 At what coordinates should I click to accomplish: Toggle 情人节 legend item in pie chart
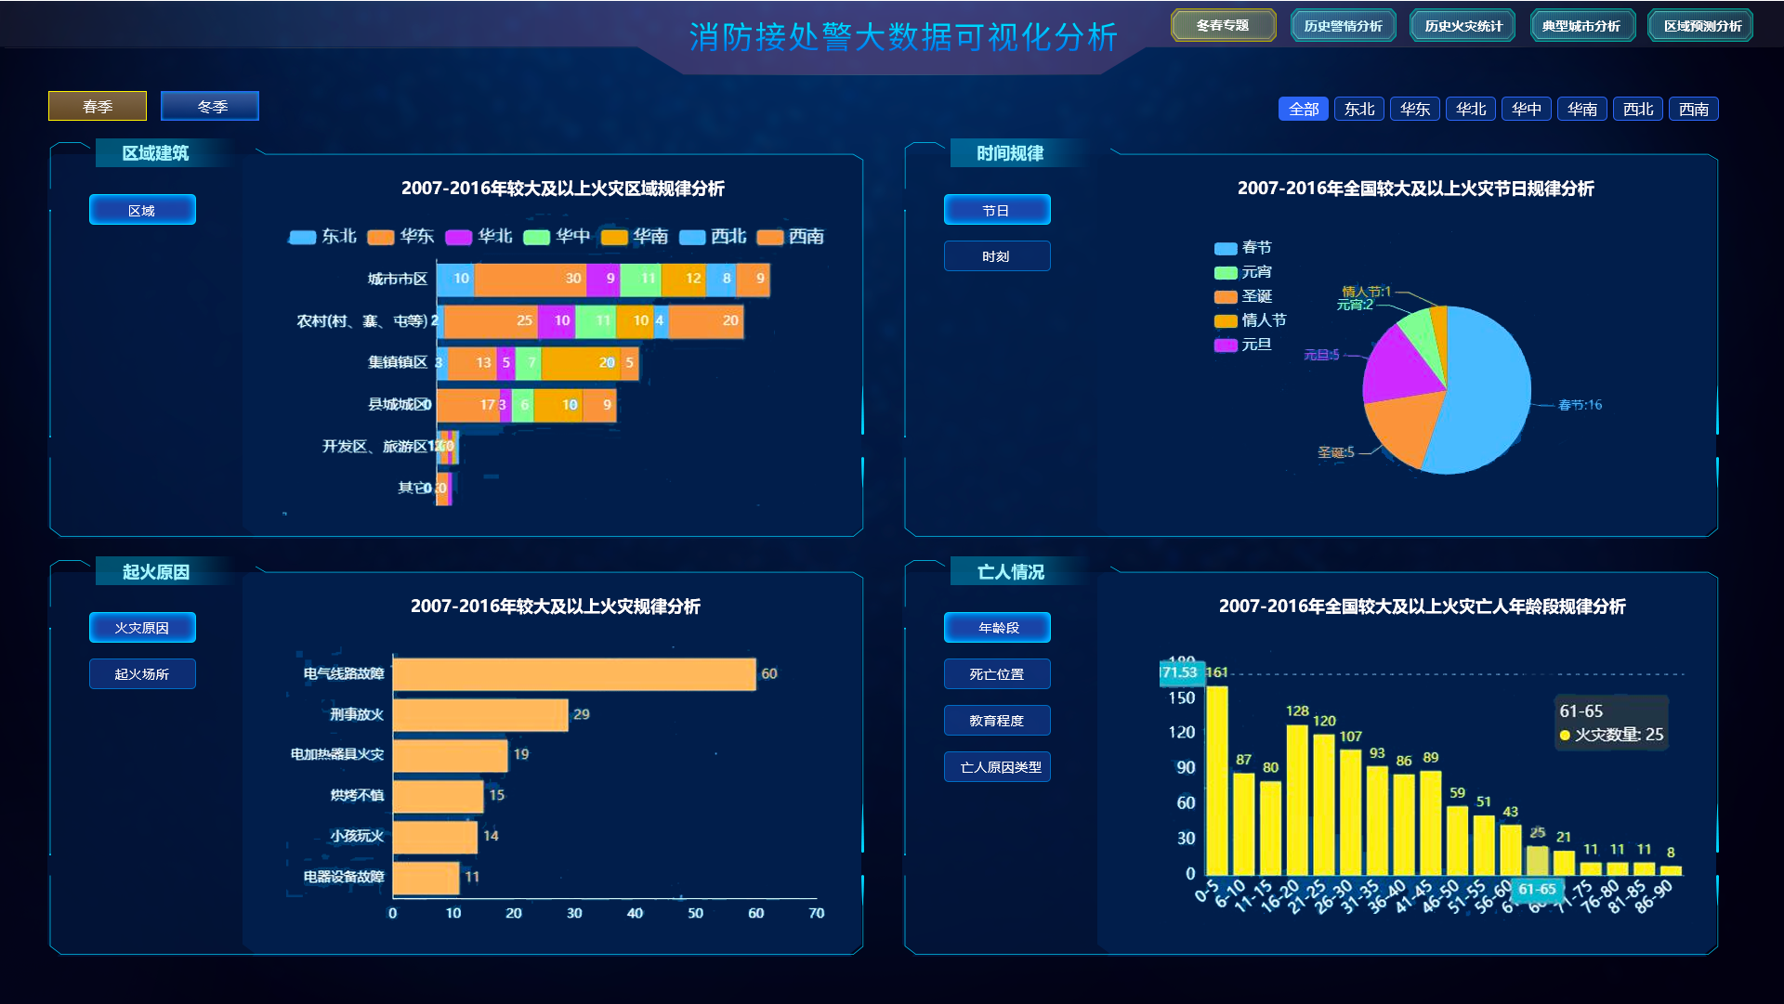(x=1251, y=320)
